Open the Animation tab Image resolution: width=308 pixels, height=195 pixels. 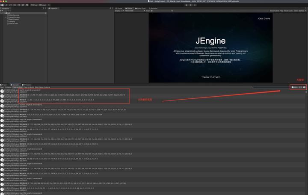click(x=27, y=85)
